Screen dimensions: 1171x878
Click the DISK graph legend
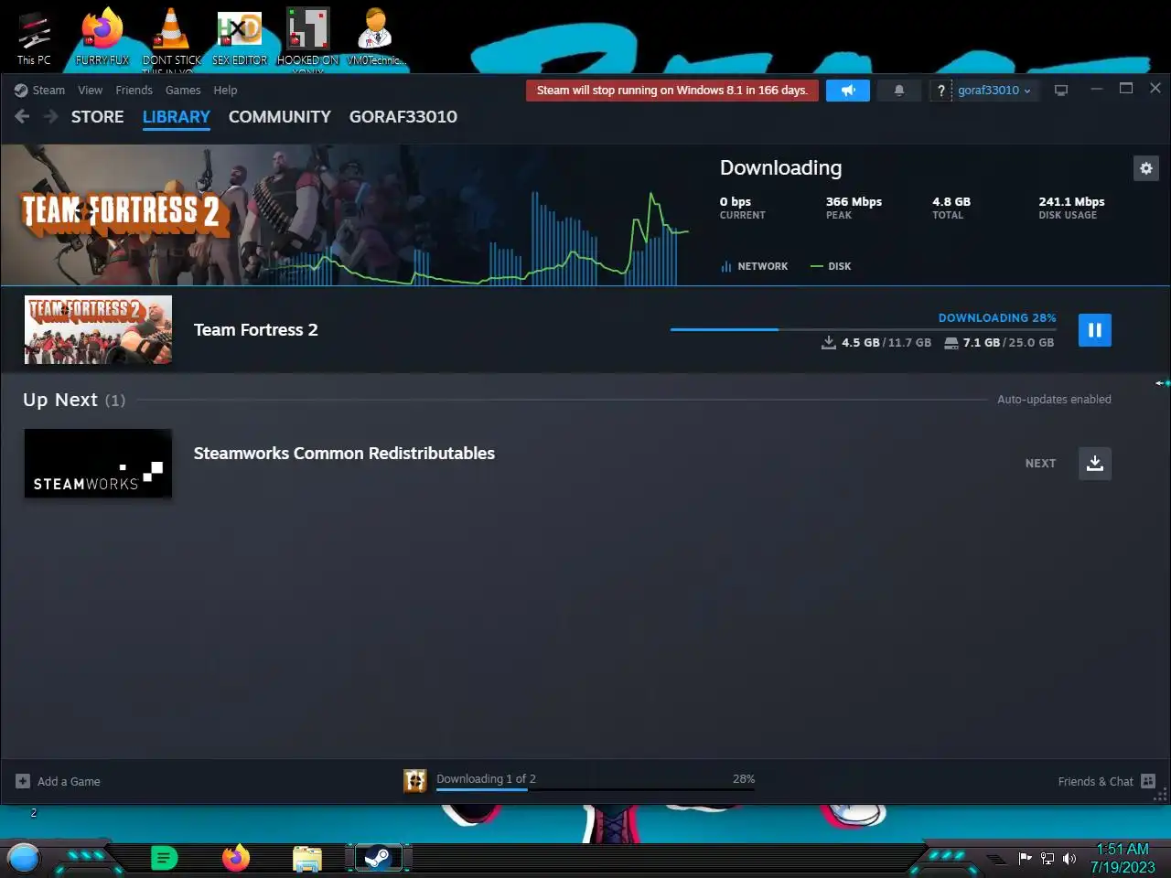click(x=831, y=266)
